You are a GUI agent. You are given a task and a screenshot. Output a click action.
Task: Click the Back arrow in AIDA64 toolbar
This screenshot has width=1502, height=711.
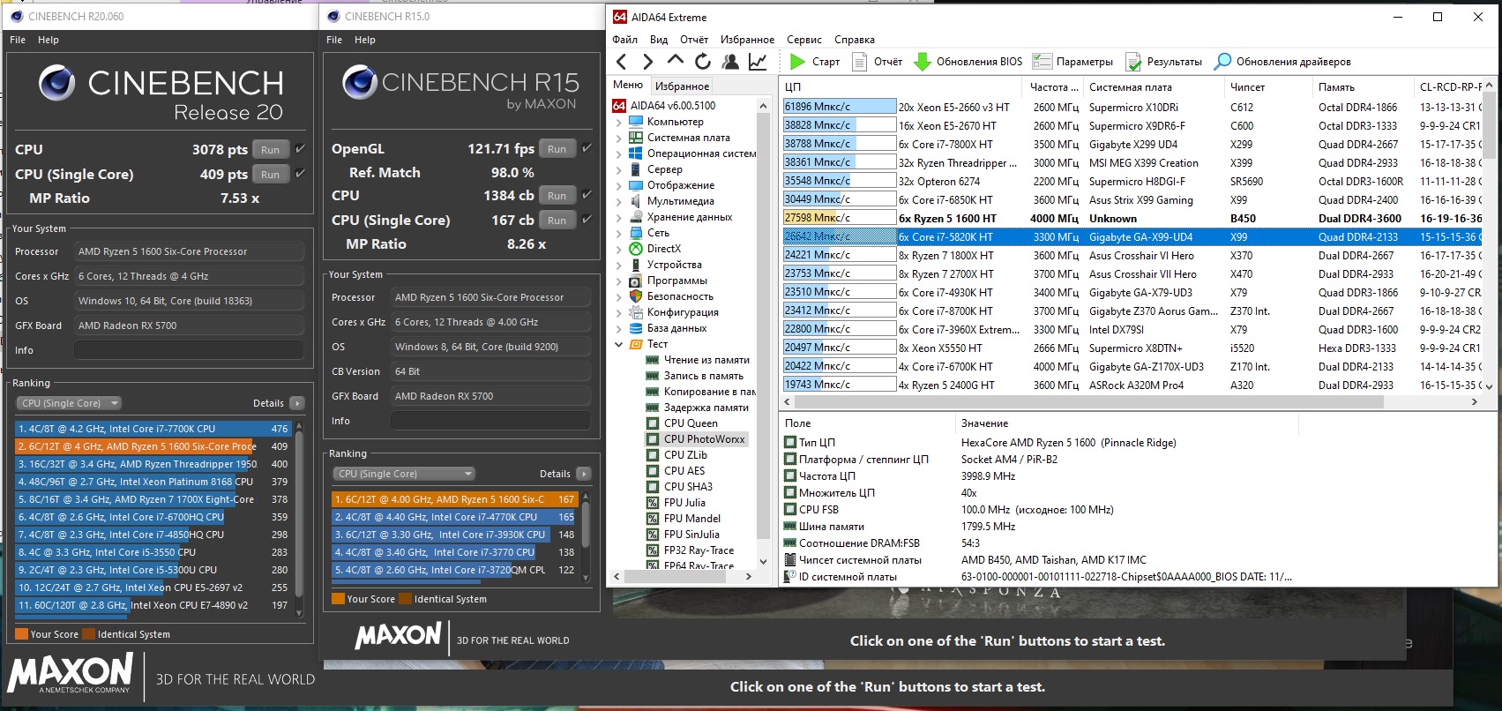coord(622,62)
